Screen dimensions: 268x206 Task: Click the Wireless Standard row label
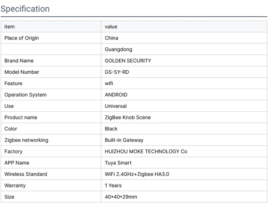25,174
